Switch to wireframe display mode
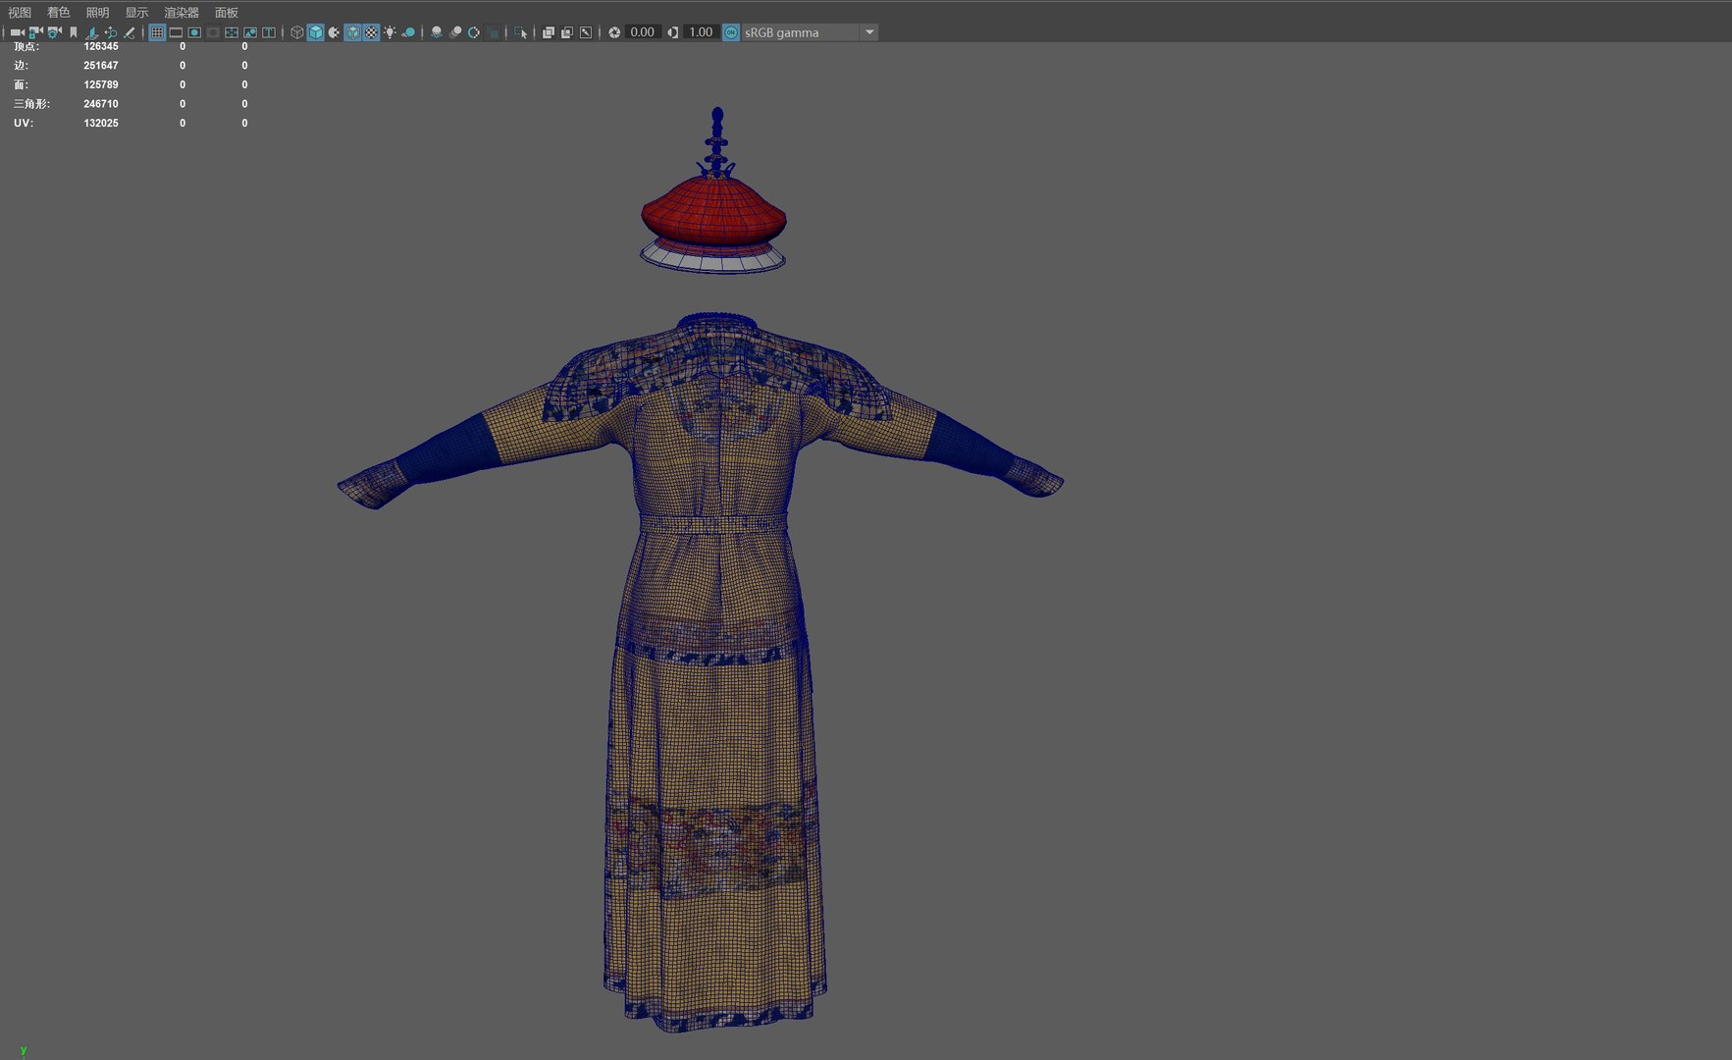 (296, 32)
